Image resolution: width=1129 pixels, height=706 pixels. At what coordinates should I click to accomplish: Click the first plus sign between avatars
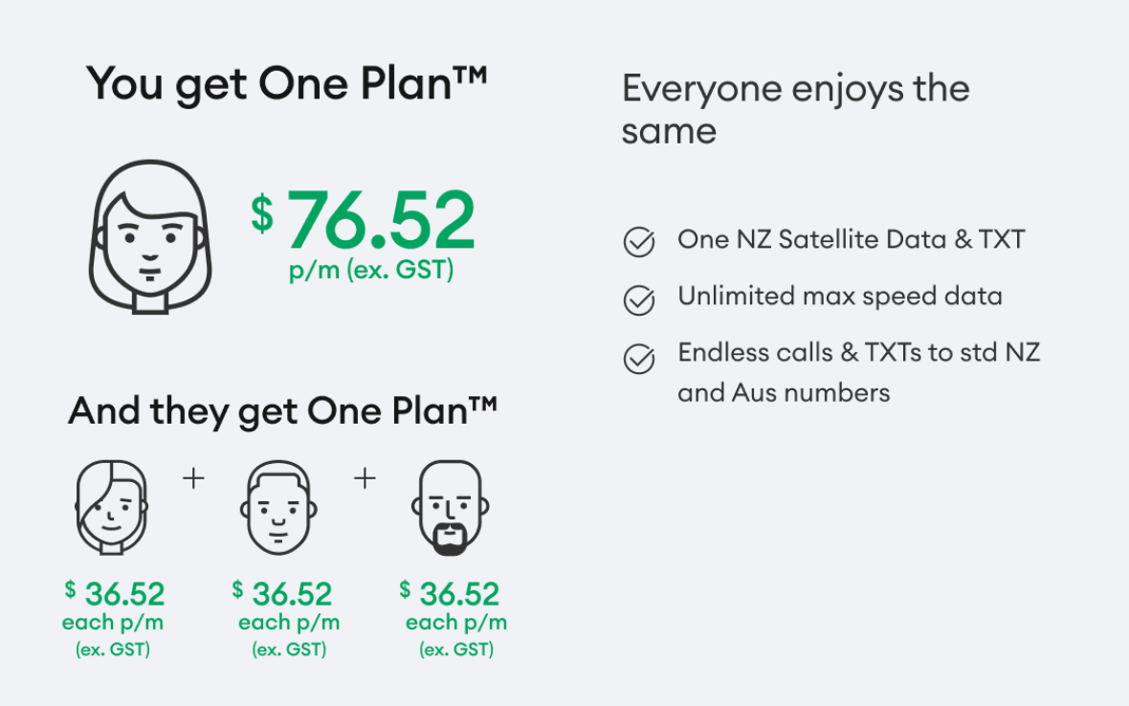click(193, 478)
